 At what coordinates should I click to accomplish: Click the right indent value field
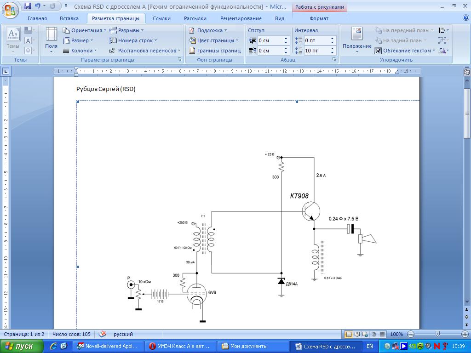(x=270, y=51)
